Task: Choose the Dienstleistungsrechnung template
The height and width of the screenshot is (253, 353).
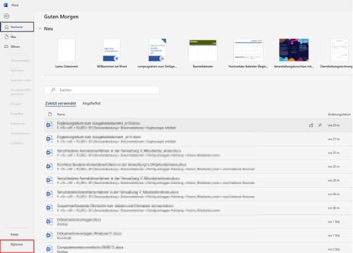Action: tap(336, 53)
